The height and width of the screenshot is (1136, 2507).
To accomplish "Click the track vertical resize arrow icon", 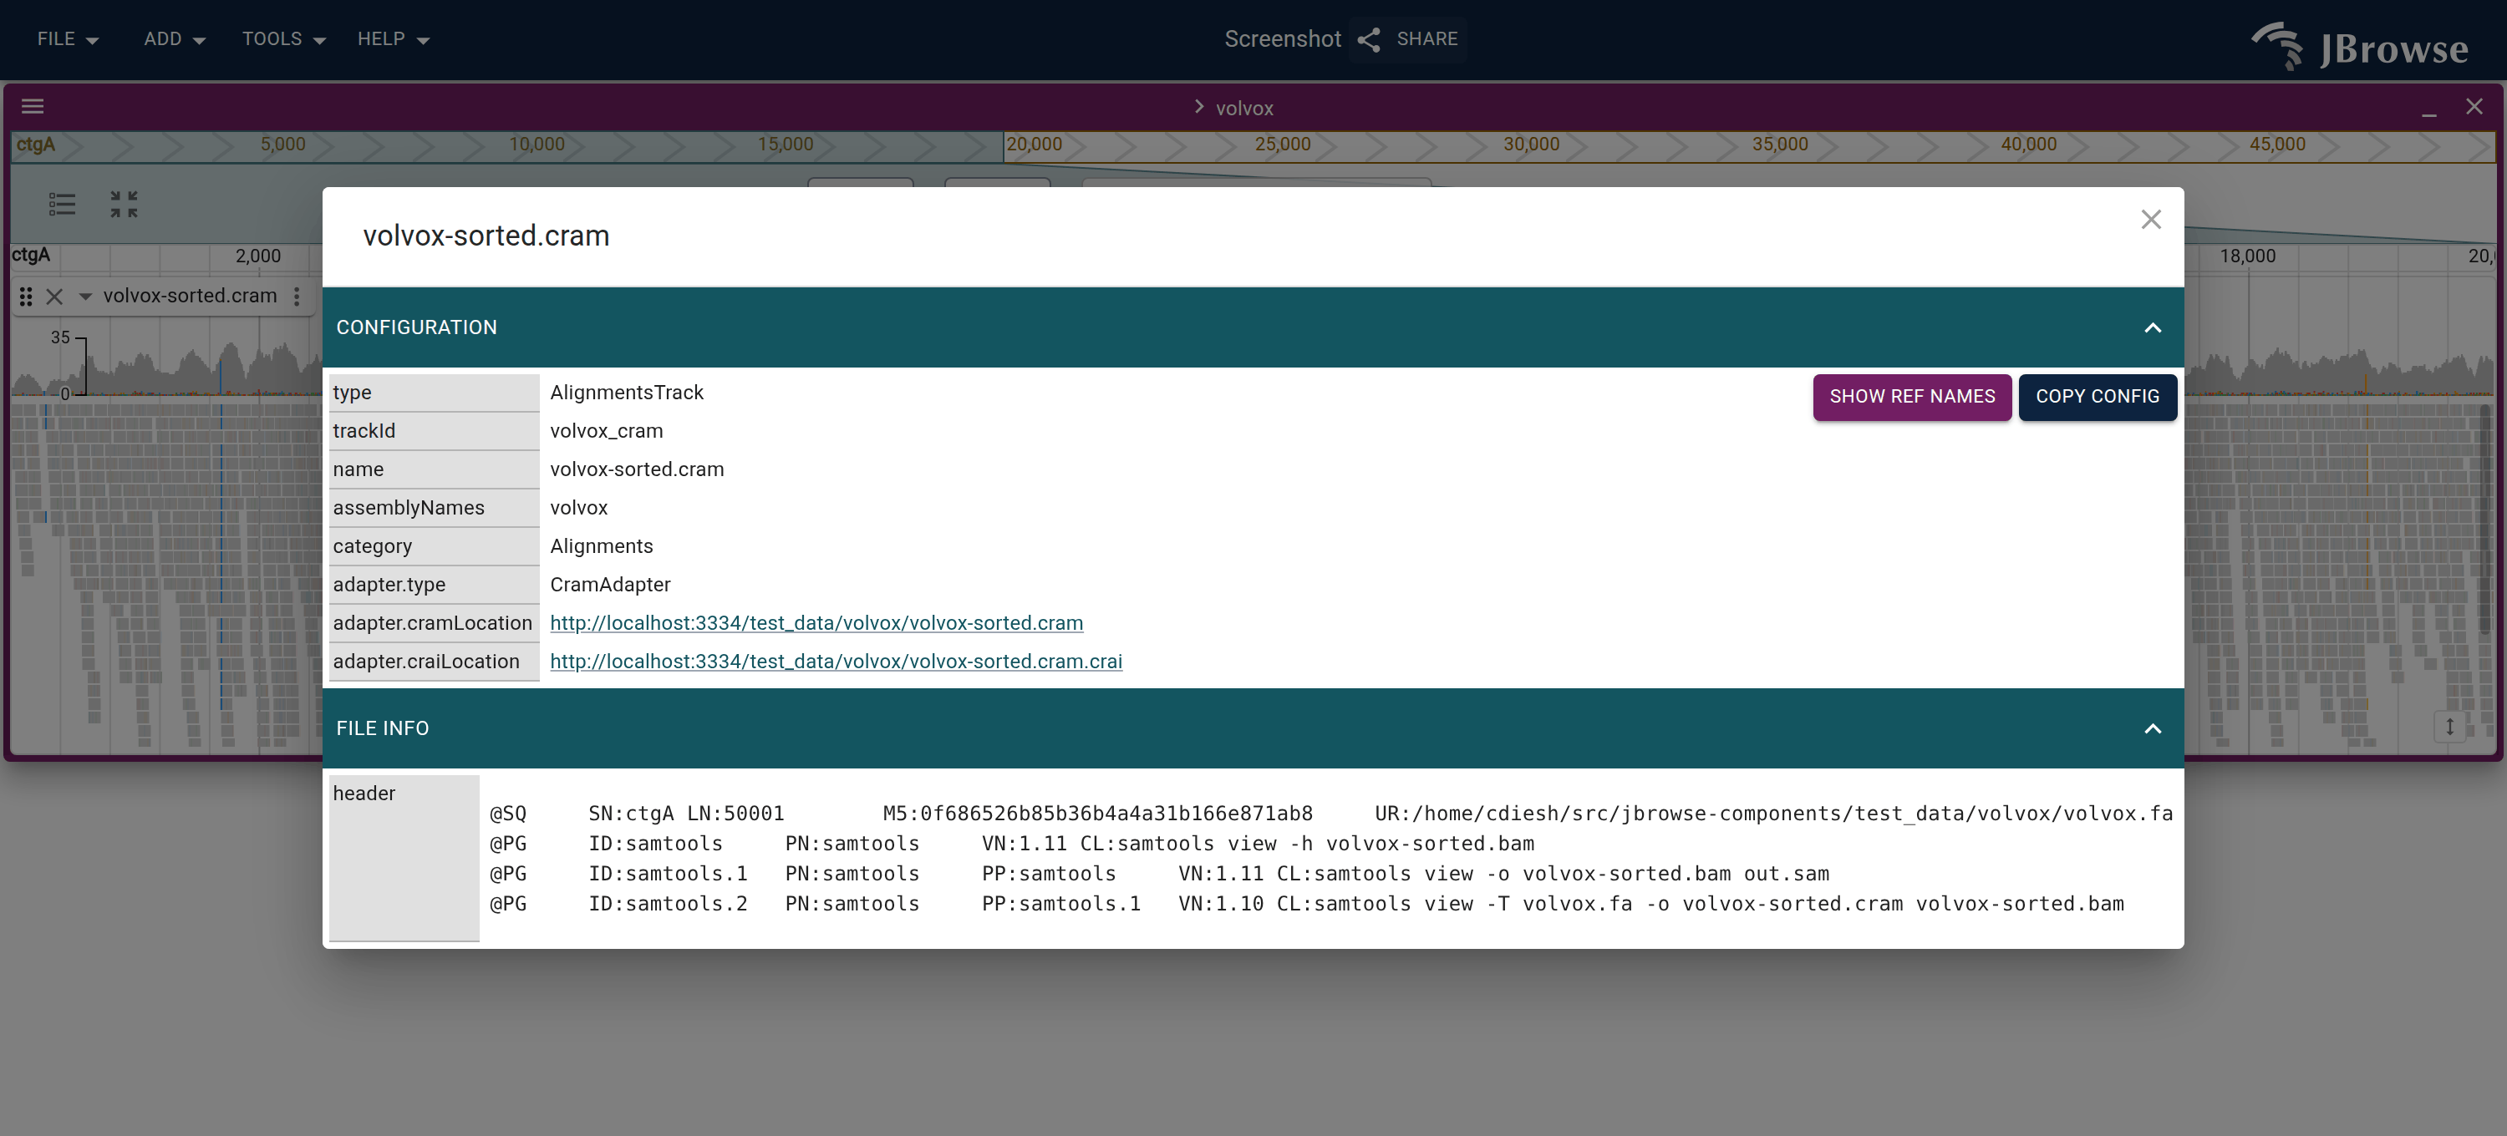I will pyautogui.click(x=2449, y=727).
